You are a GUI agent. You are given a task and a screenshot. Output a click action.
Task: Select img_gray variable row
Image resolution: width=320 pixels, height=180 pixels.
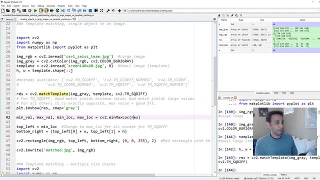[269, 29]
